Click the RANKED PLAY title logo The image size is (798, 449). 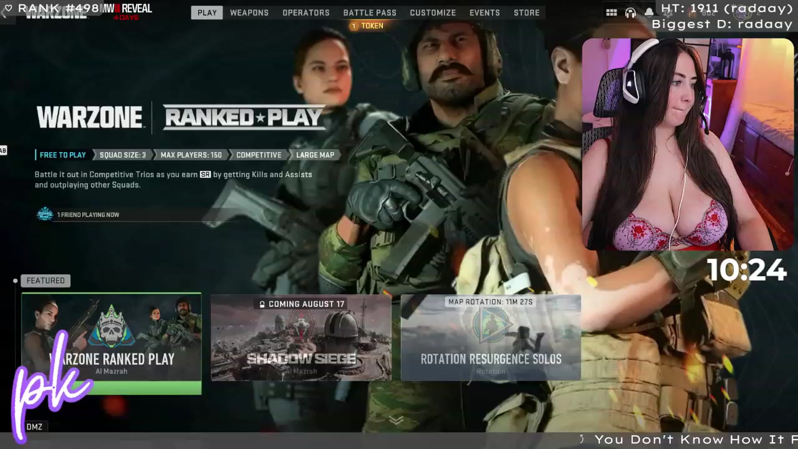244,117
